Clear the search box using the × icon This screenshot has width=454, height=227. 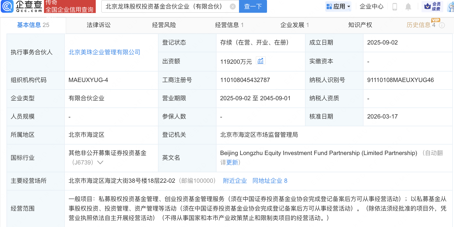(232, 6)
